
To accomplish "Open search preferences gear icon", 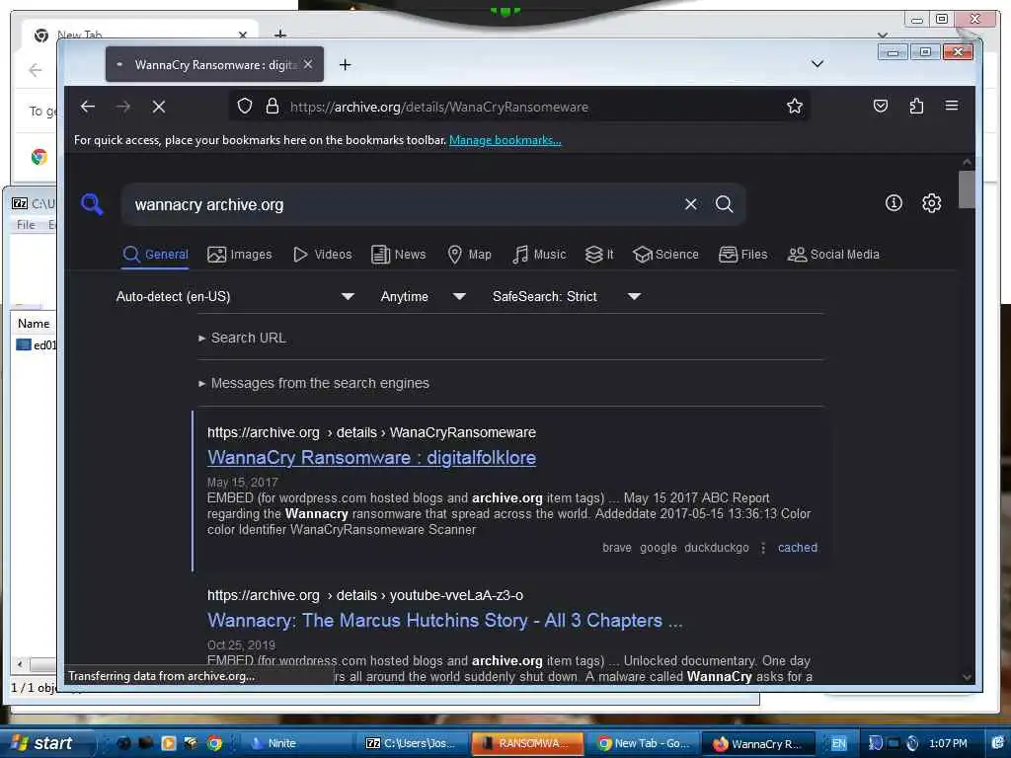I will click(931, 203).
